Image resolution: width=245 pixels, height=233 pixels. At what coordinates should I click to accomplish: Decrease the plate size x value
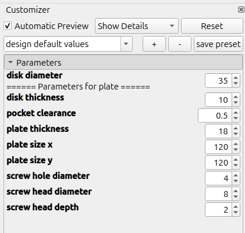click(x=236, y=149)
